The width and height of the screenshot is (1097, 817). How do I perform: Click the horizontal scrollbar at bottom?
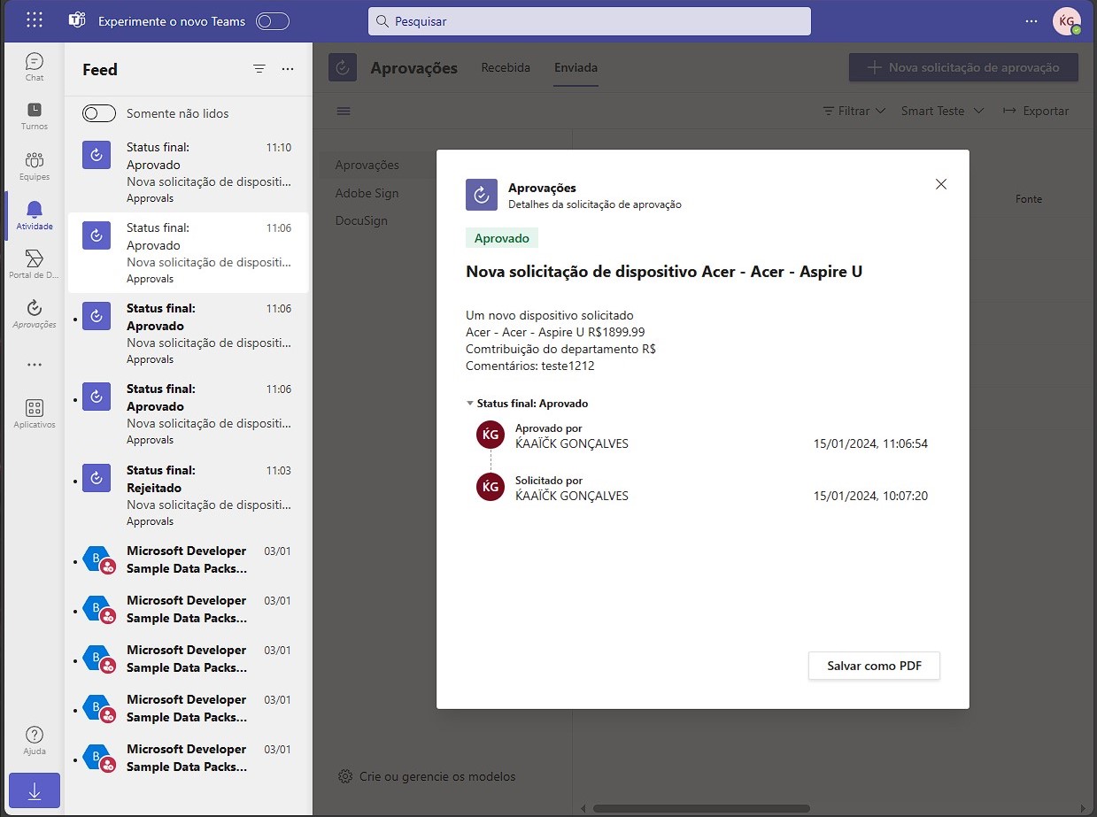pyautogui.click(x=701, y=808)
